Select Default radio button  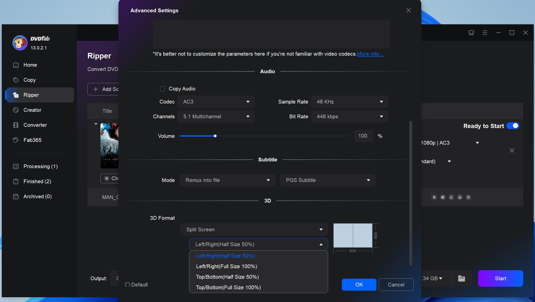[x=127, y=285]
